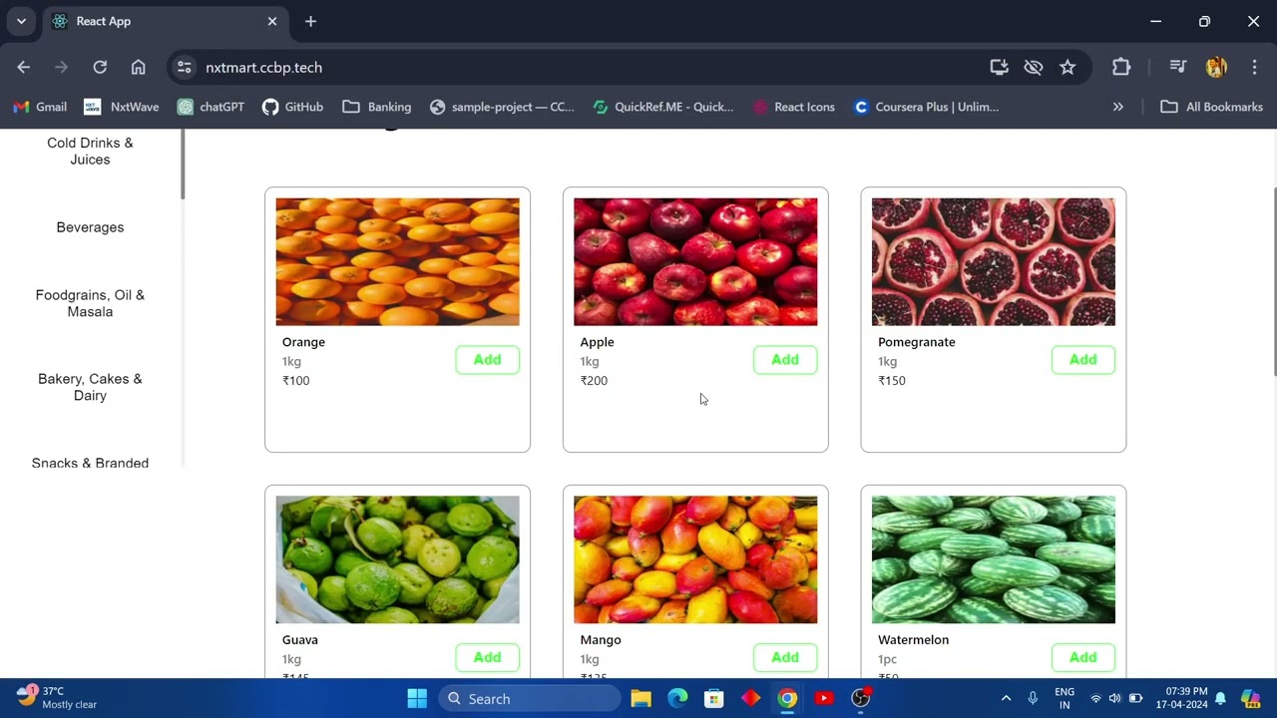
Task: Open File Explorer from taskbar
Action: (x=640, y=698)
